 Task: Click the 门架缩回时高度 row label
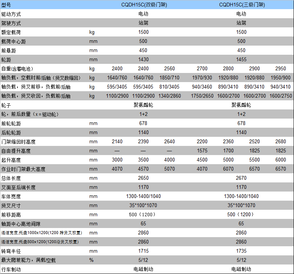click(19, 142)
